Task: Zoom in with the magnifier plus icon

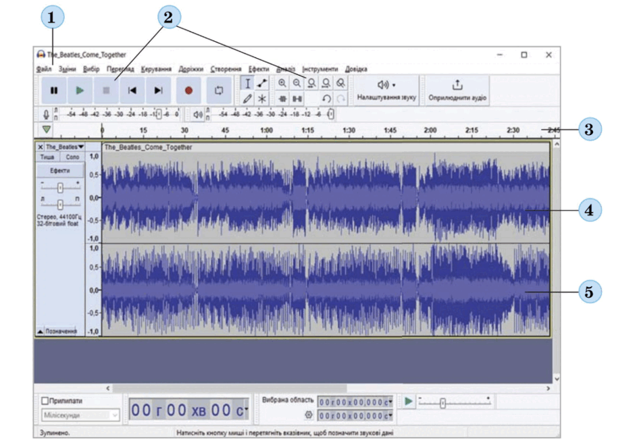Action: (282, 83)
